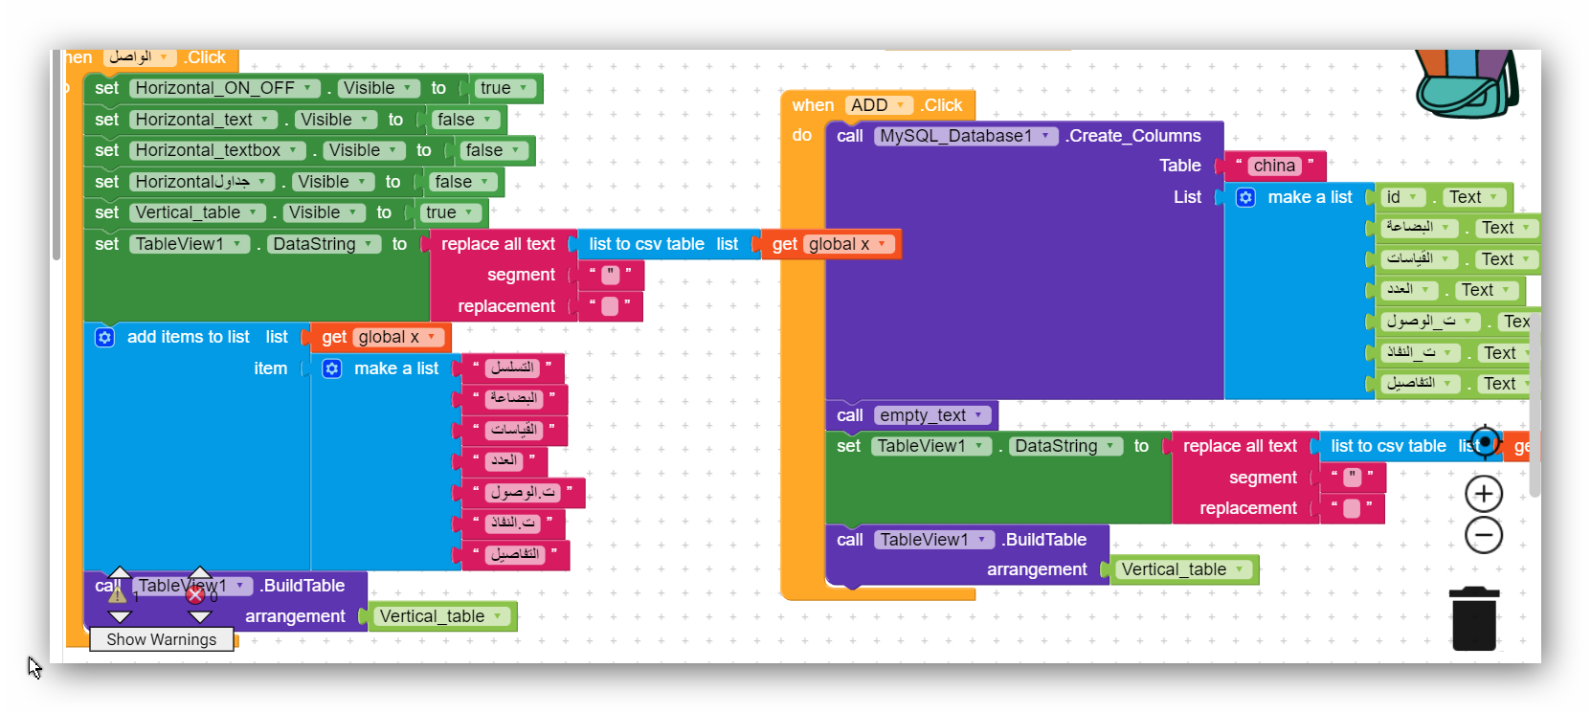Open the ADD component dropdown in the .Click event

click(879, 105)
